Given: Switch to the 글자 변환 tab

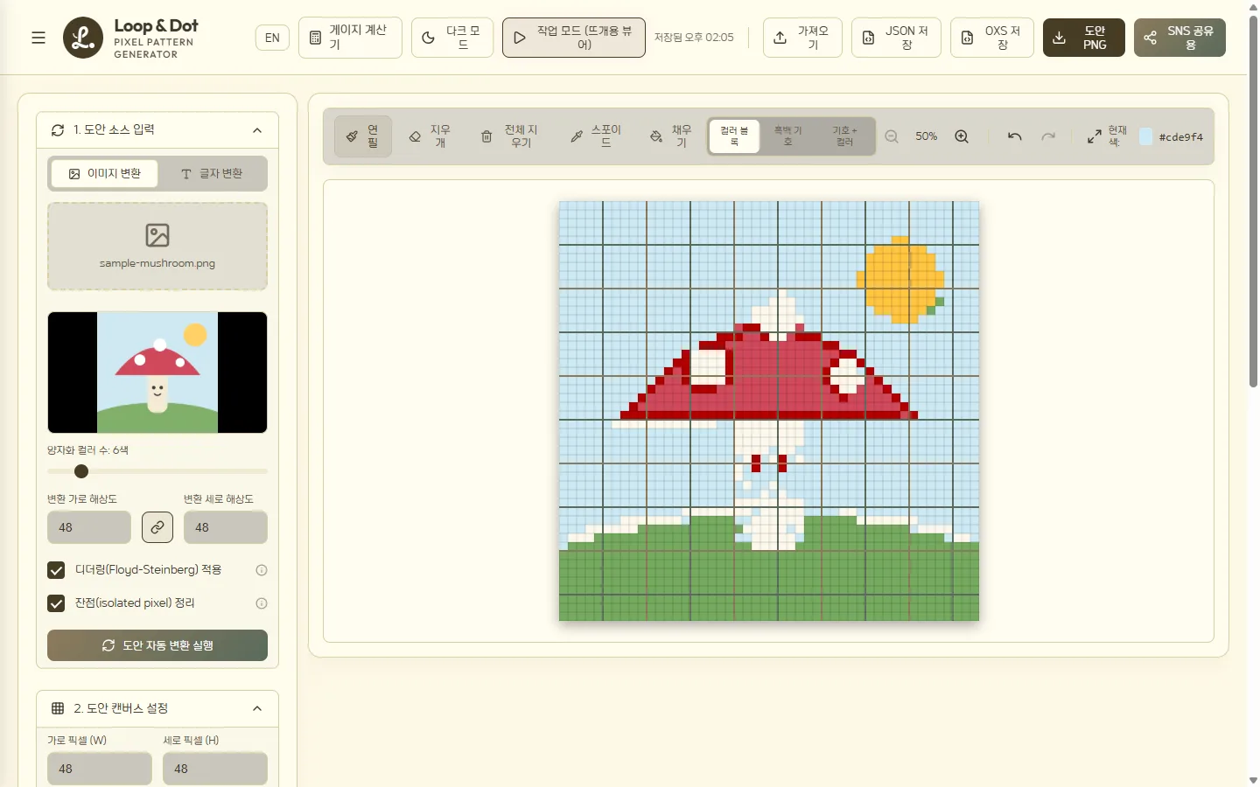Looking at the screenshot, I should coord(212,174).
